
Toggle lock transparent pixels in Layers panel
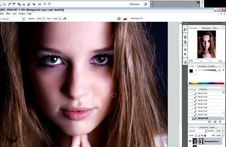point(196,135)
